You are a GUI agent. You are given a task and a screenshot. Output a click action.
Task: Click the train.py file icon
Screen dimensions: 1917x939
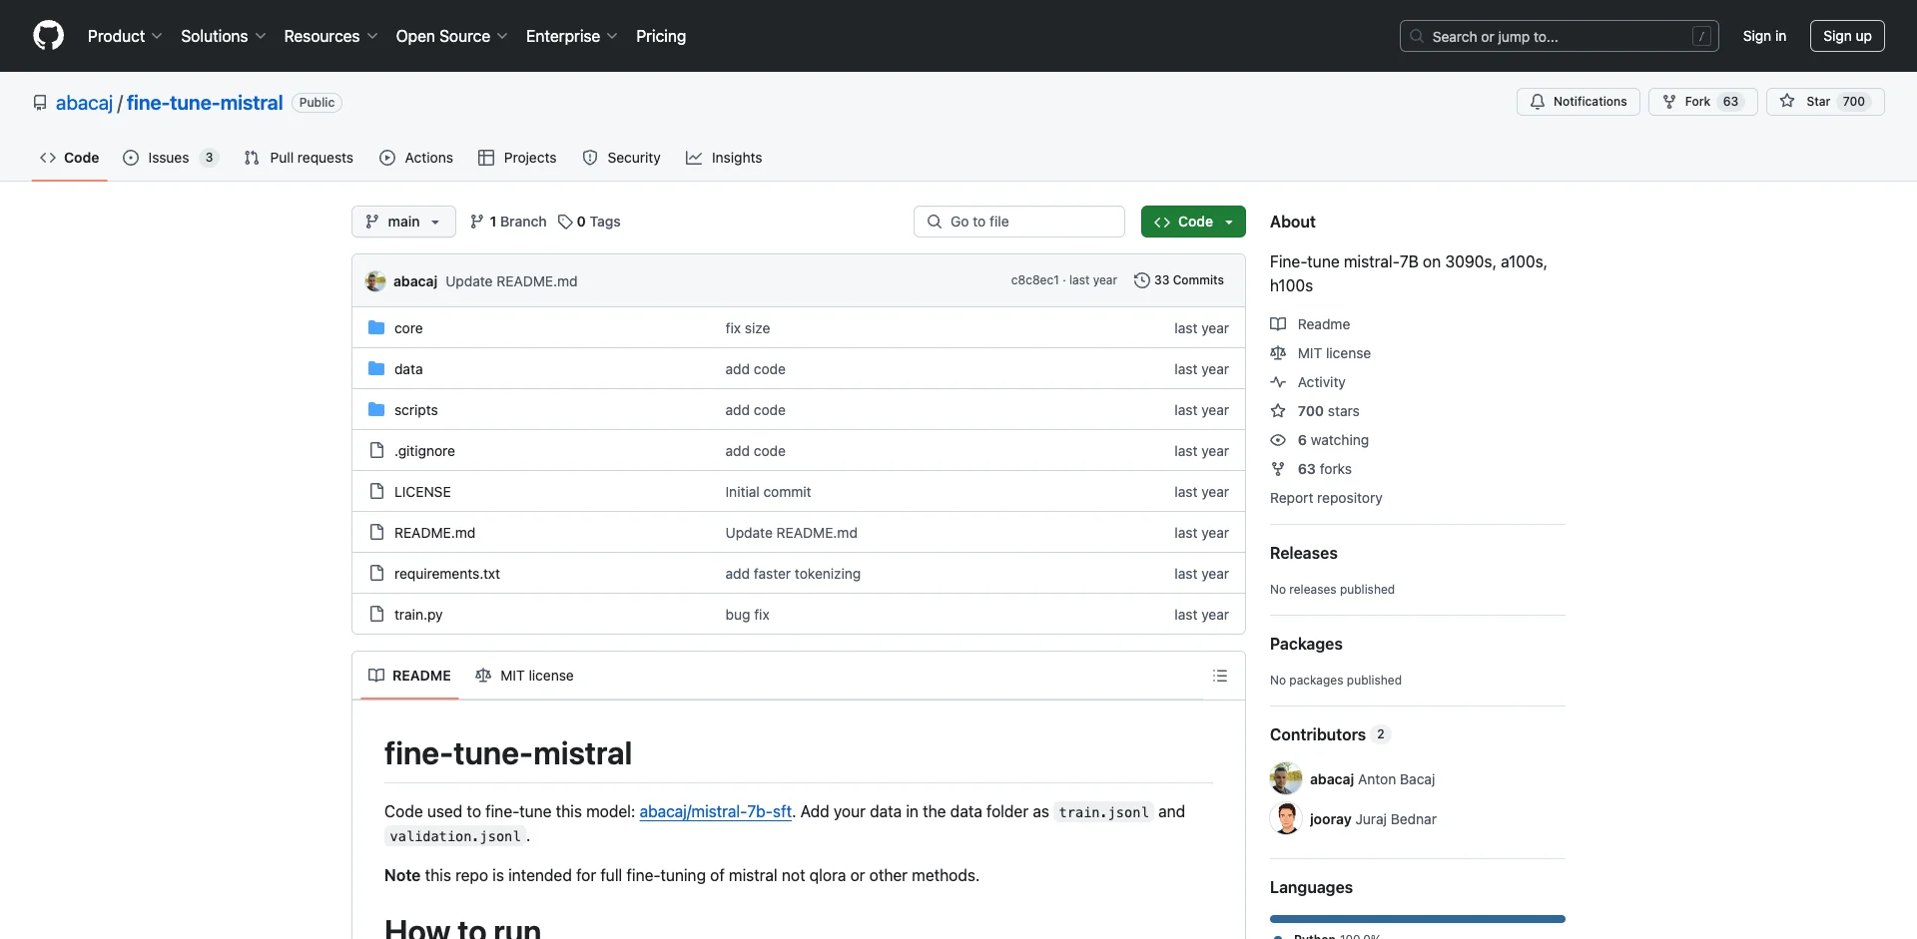(376, 614)
